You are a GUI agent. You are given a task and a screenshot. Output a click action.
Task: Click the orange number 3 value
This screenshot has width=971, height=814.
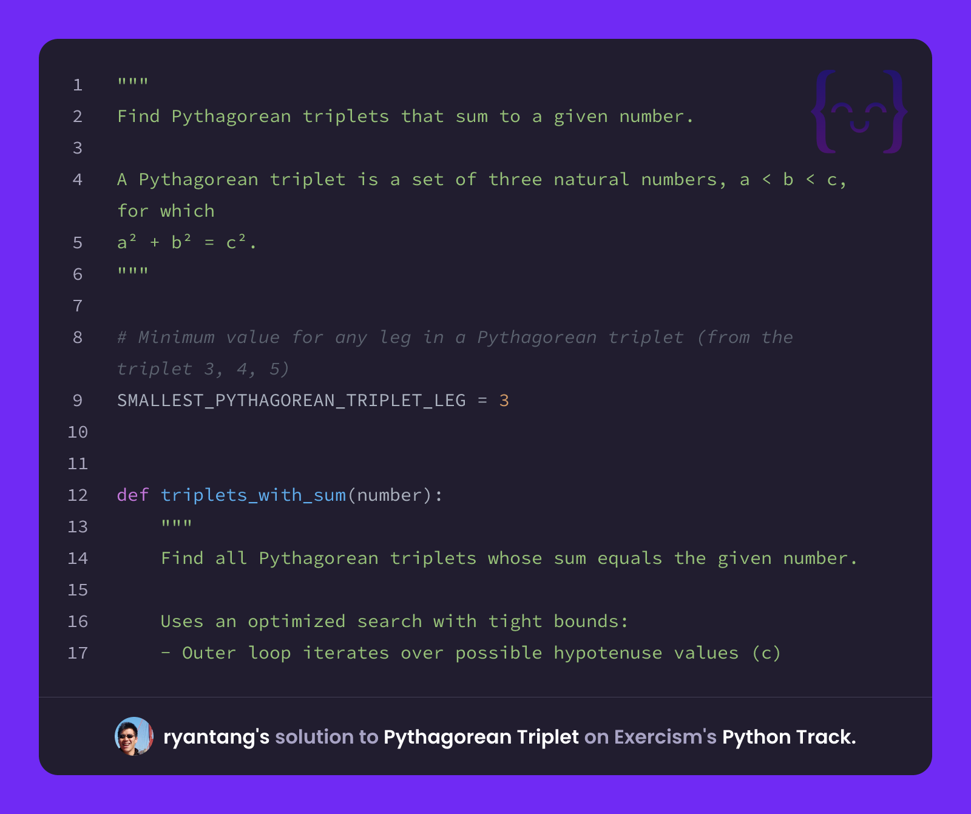click(x=504, y=401)
